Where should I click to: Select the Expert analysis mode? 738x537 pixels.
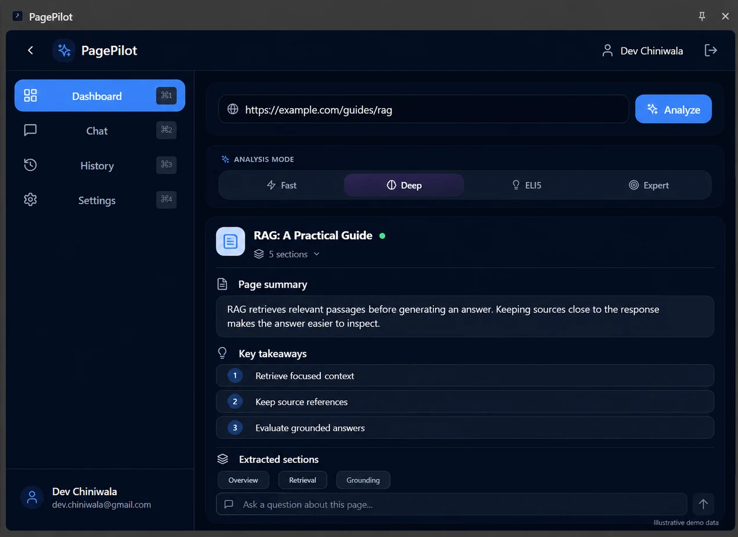pos(649,185)
